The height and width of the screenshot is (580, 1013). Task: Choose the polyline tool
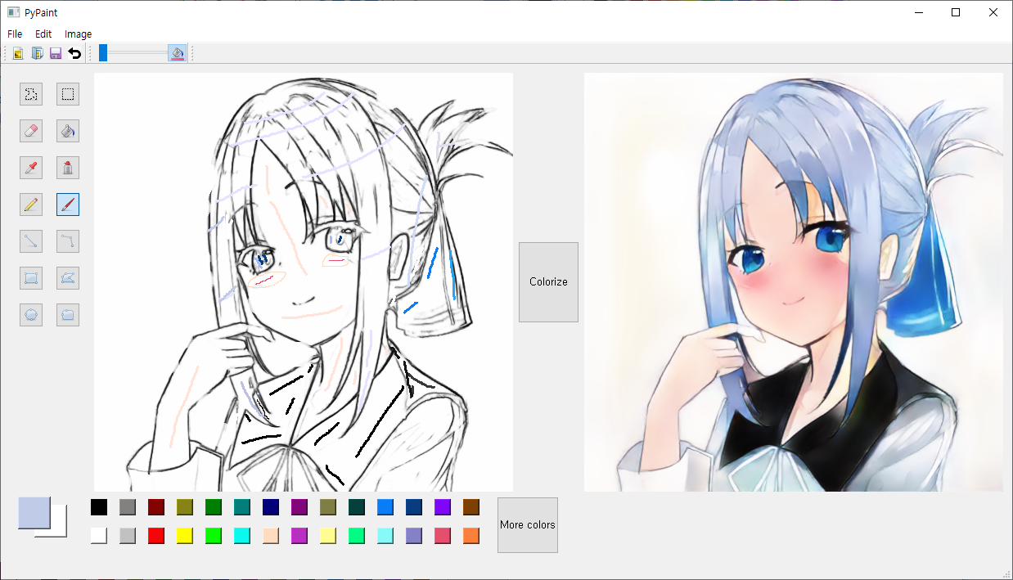coord(68,241)
